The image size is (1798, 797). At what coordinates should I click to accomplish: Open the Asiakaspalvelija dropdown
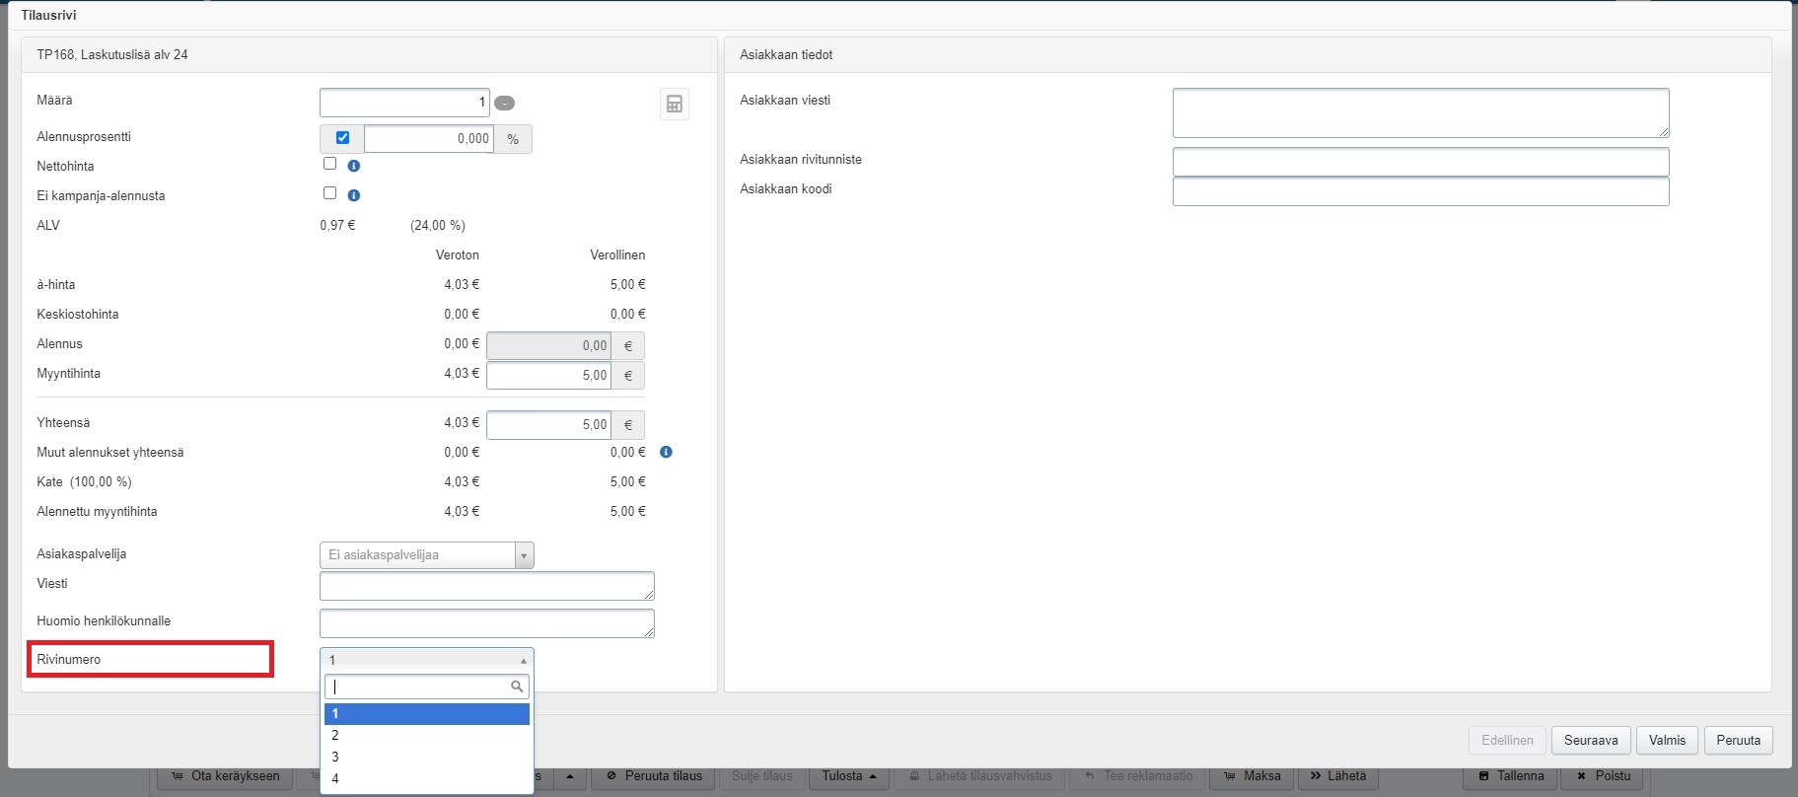coord(426,555)
